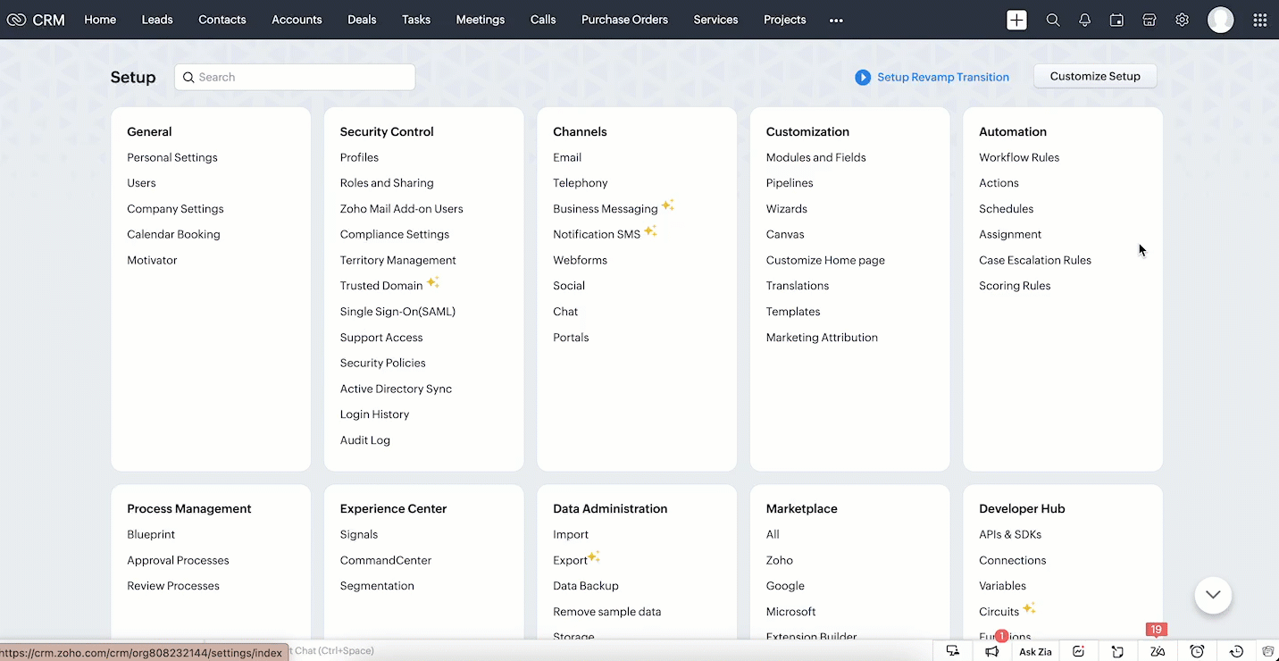Open the Deals tab
The image size is (1279, 661).
click(x=362, y=20)
